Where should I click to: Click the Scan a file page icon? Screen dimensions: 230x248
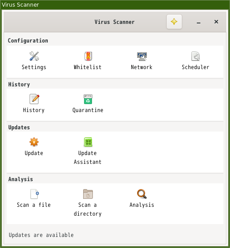pyautogui.click(x=34, y=194)
